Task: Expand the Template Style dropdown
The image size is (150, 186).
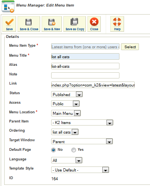Action: click(80, 170)
